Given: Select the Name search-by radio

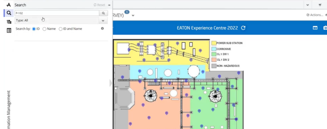Looking at the screenshot, I should [x=44, y=29].
